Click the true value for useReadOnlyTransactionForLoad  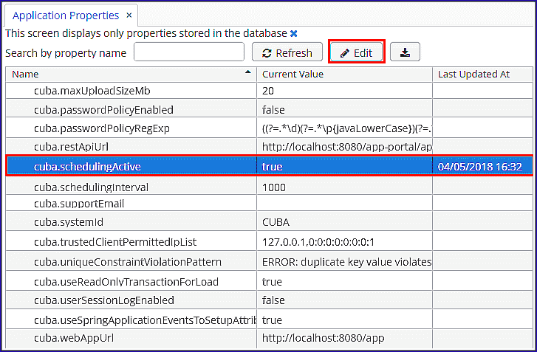tap(272, 282)
